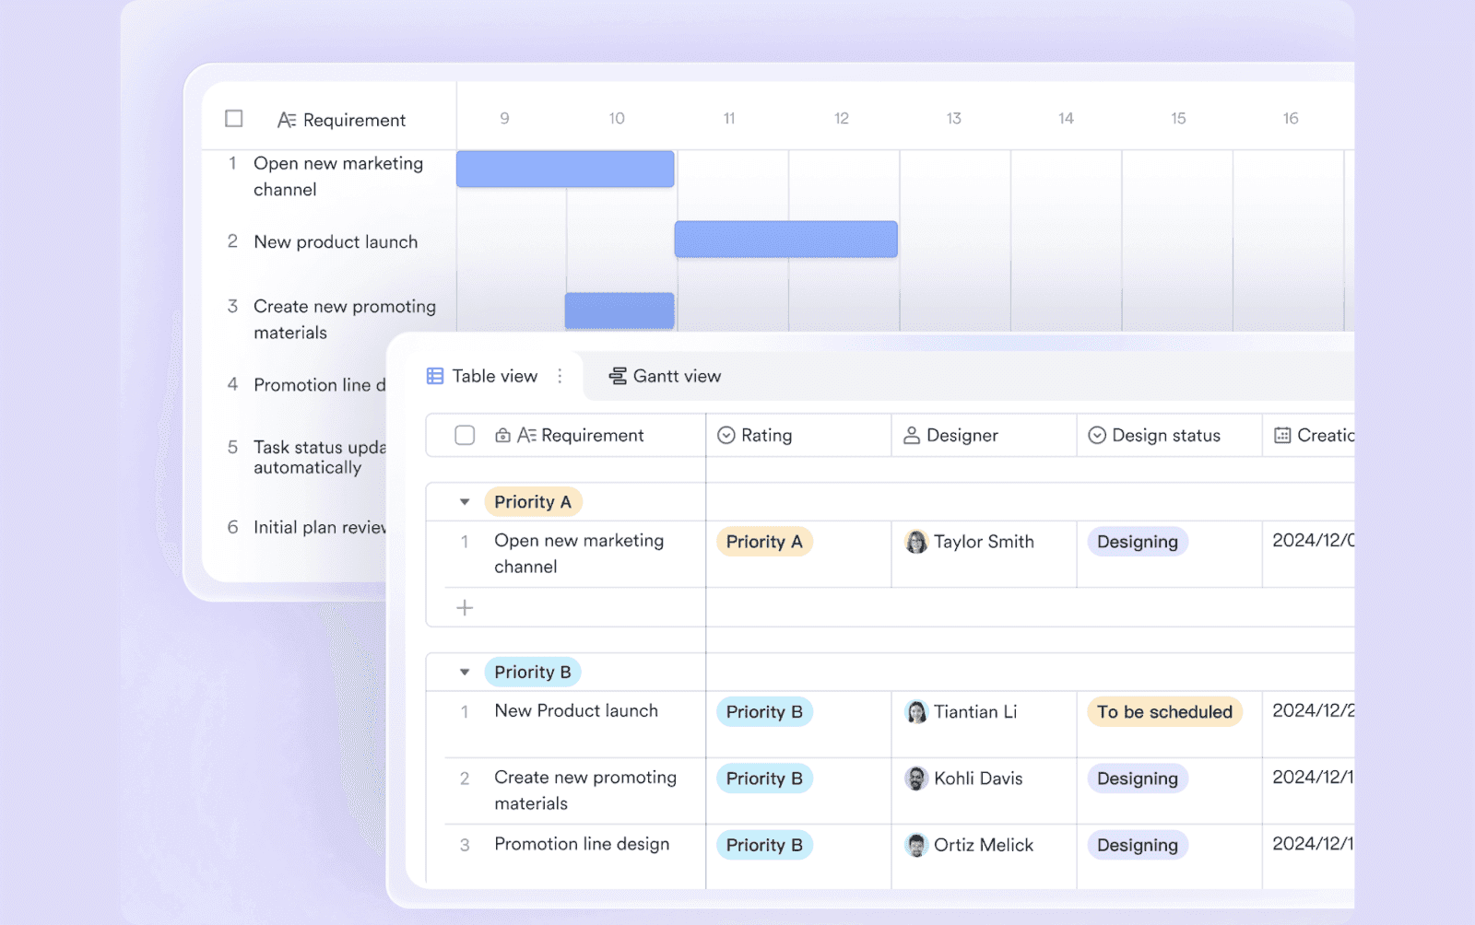Screen dimensions: 1475x925
Task: Select all rows using the table header checkbox
Action: coord(465,435)
